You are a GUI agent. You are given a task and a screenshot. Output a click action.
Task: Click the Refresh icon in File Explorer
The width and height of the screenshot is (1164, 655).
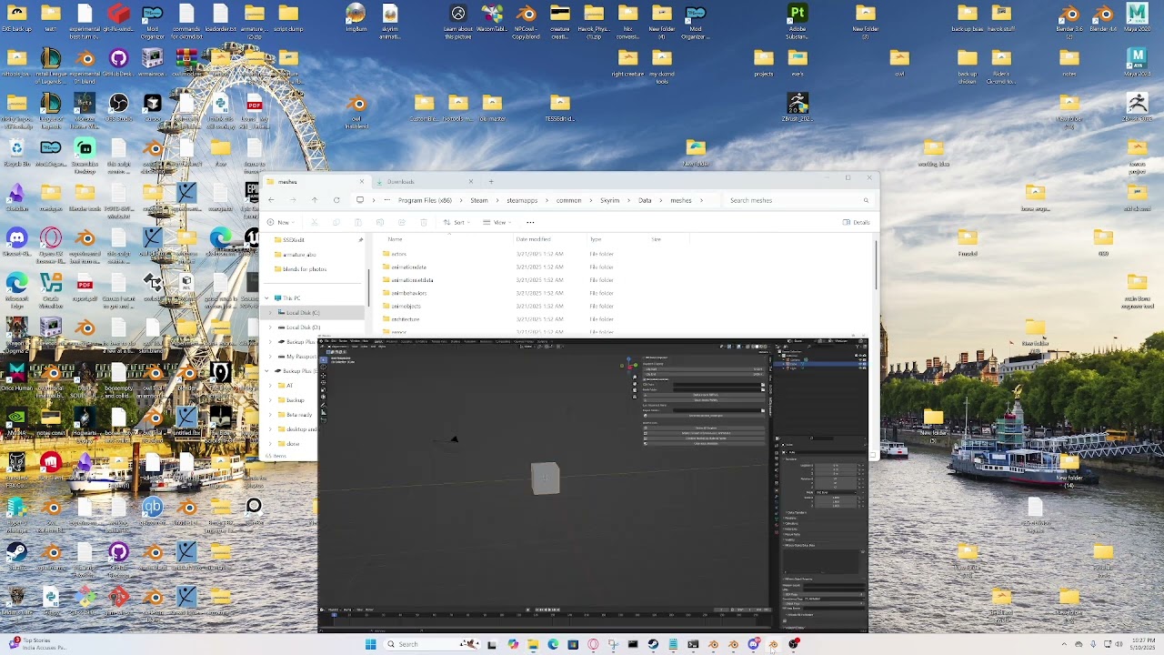(x=336, y=200)
